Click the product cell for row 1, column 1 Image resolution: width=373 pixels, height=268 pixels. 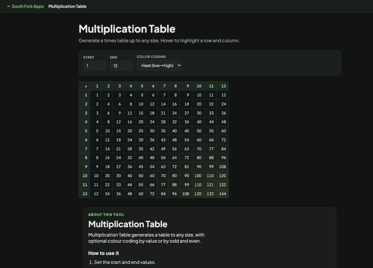pyautogui.click(x=96, y=95)
